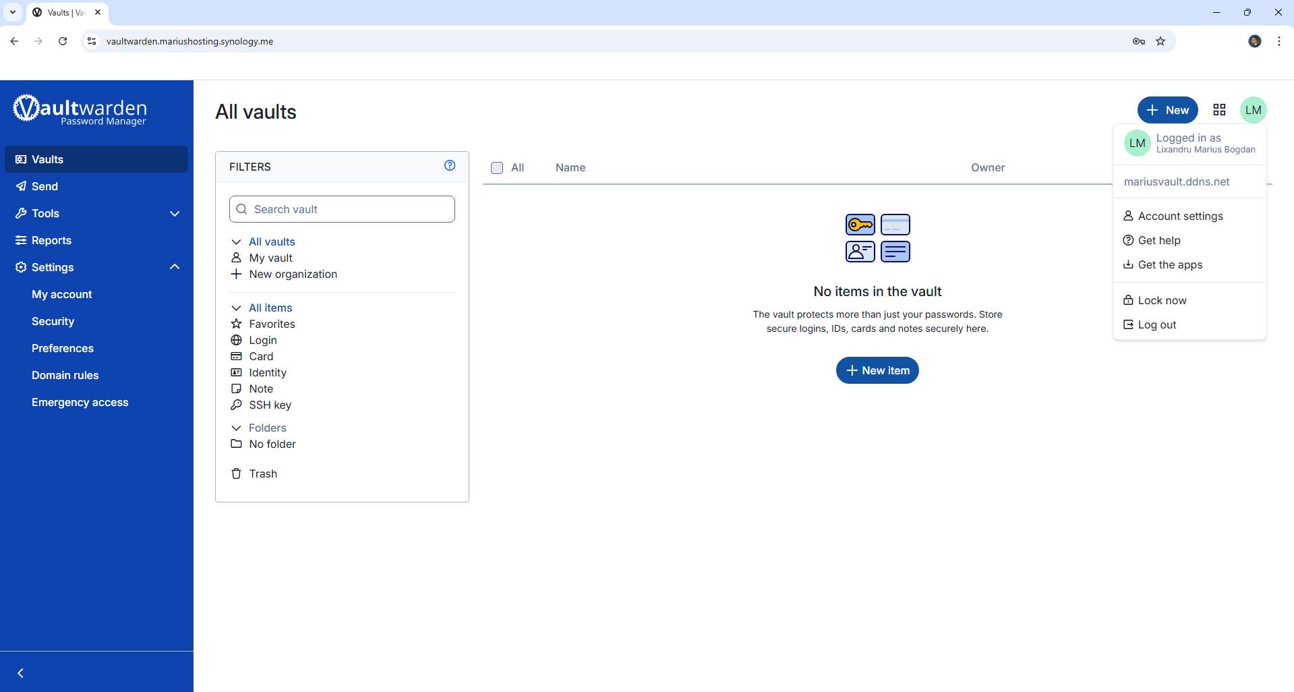Collapse the Folders filter group

[236, 428]
